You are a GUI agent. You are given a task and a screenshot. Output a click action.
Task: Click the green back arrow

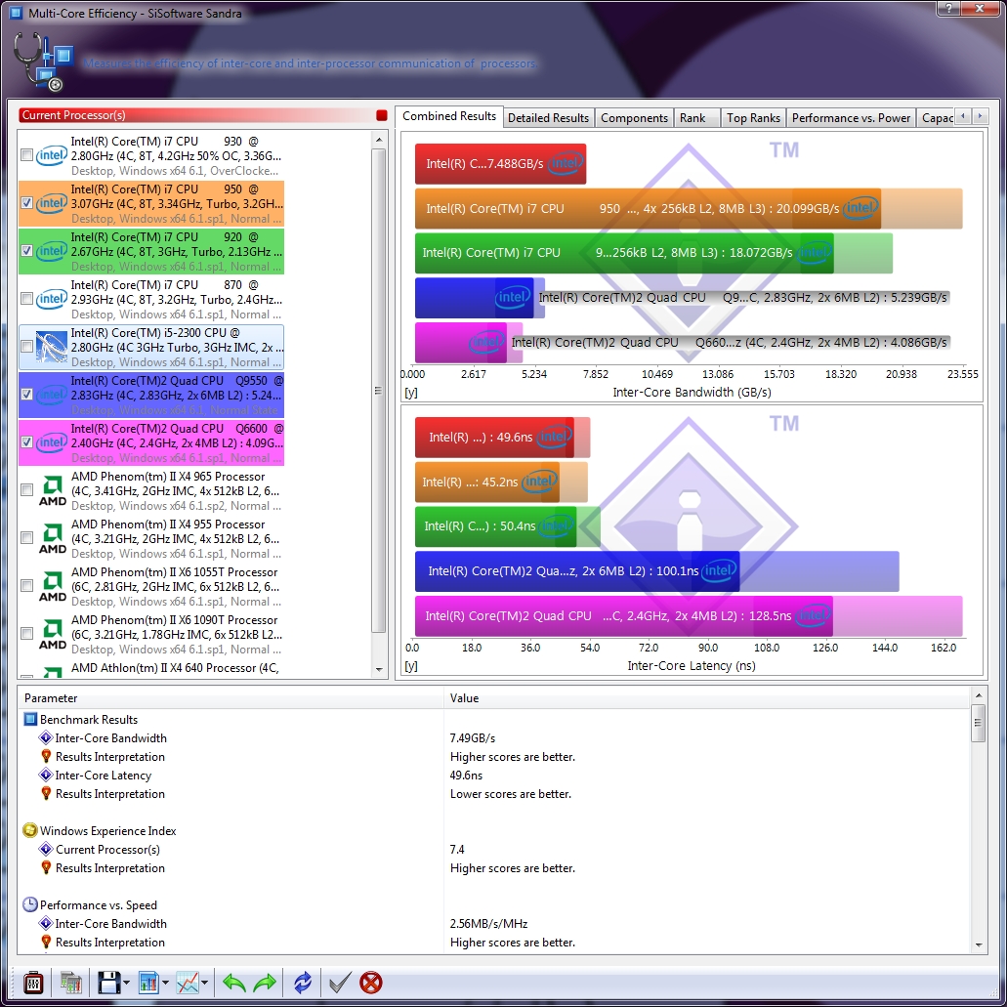coord(233,982)
